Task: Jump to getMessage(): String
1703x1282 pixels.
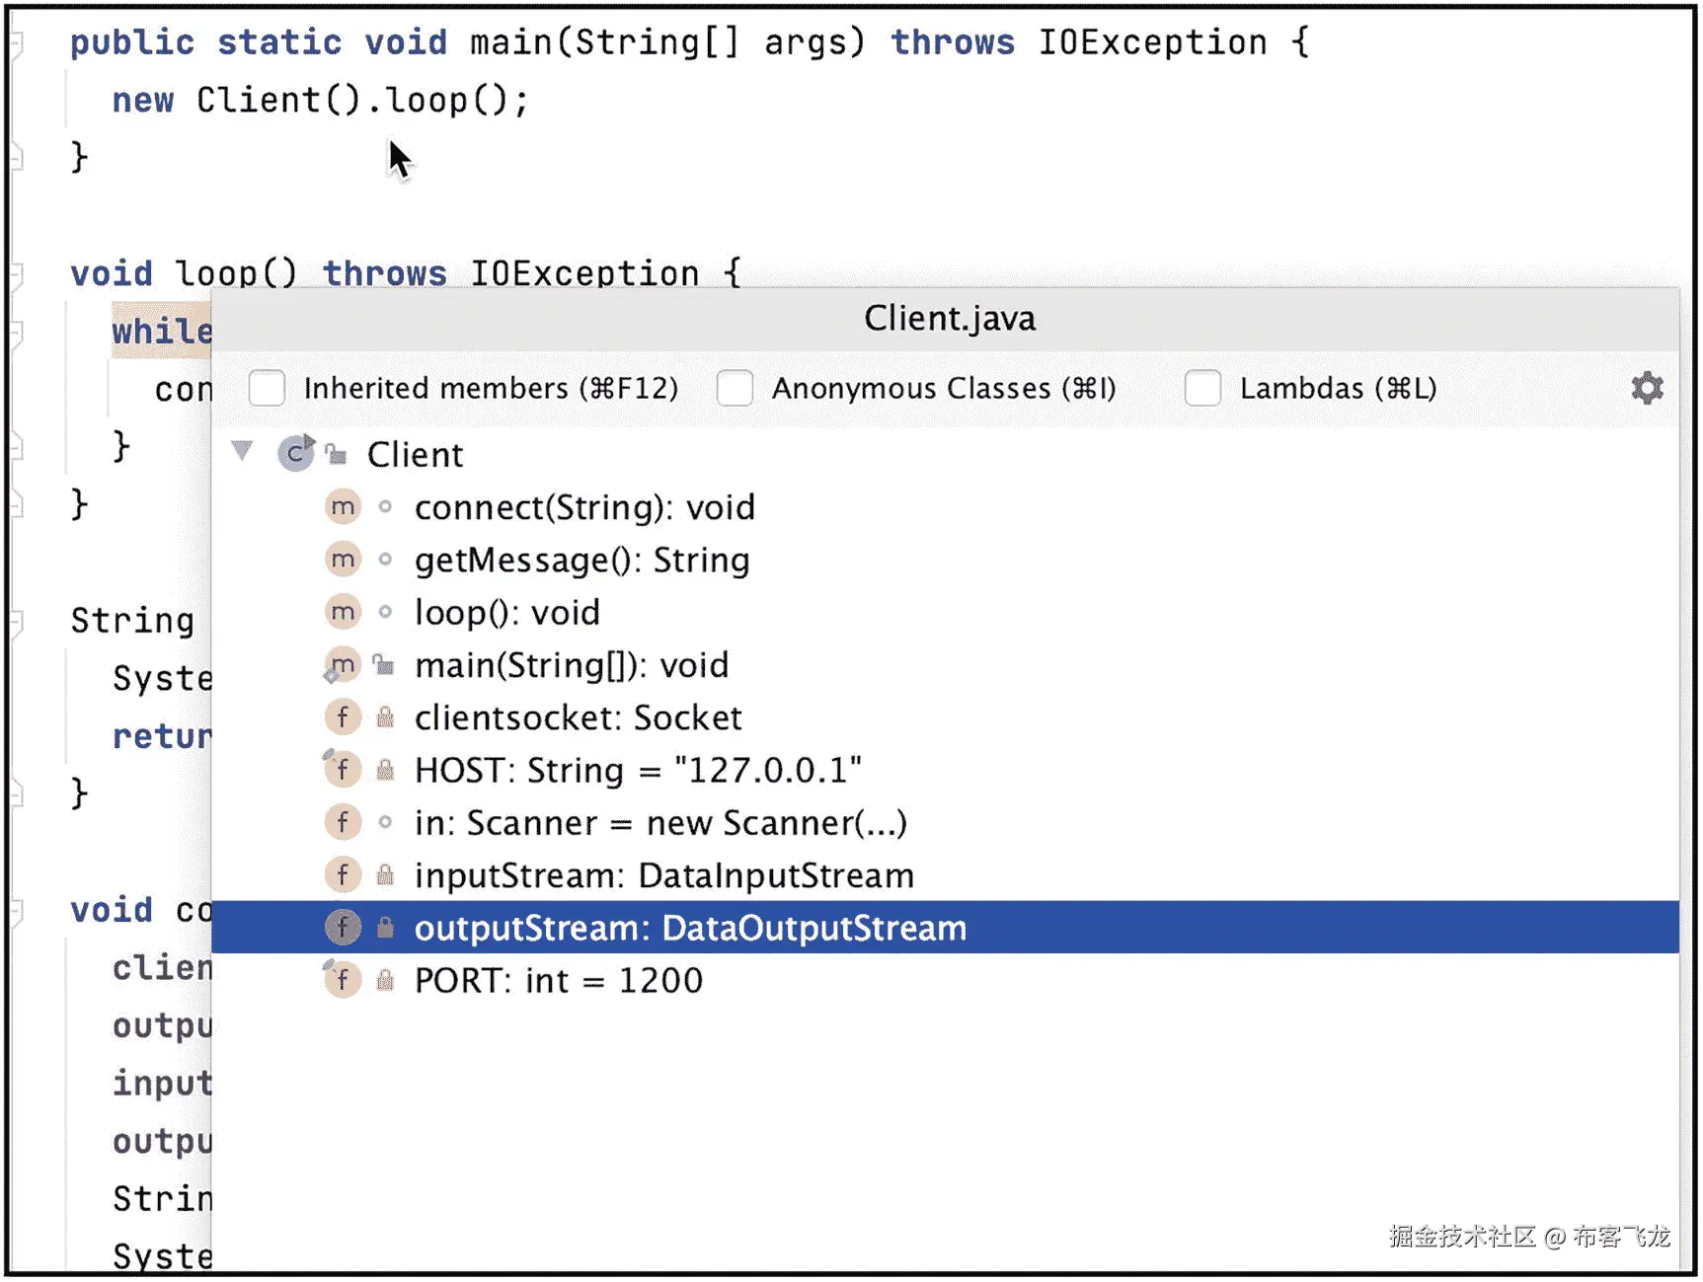Action: pos(945,560)
